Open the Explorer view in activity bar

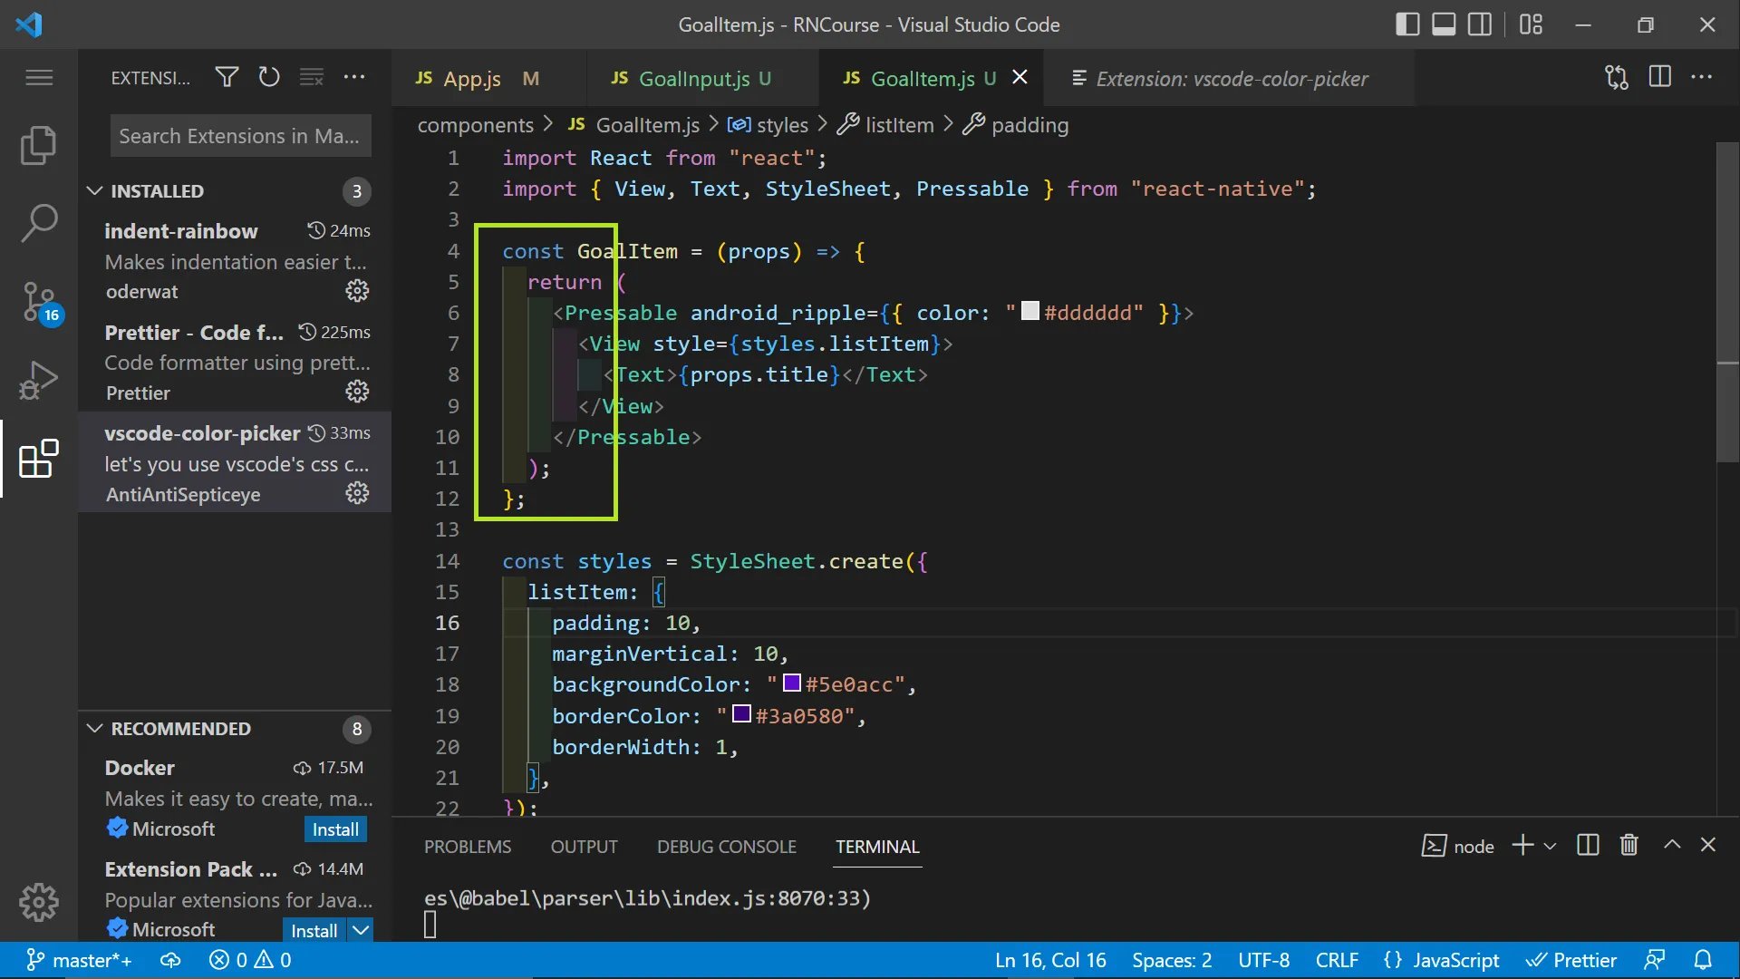pyautogui.click(x=38, y=145)
